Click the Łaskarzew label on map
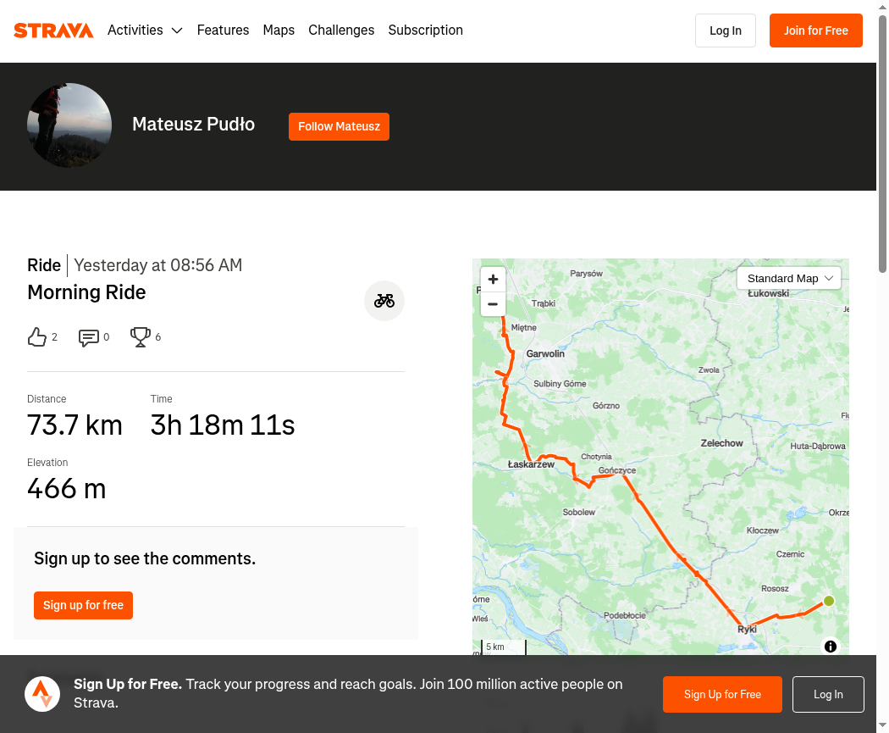889x733 pixels. click(531, 464)
